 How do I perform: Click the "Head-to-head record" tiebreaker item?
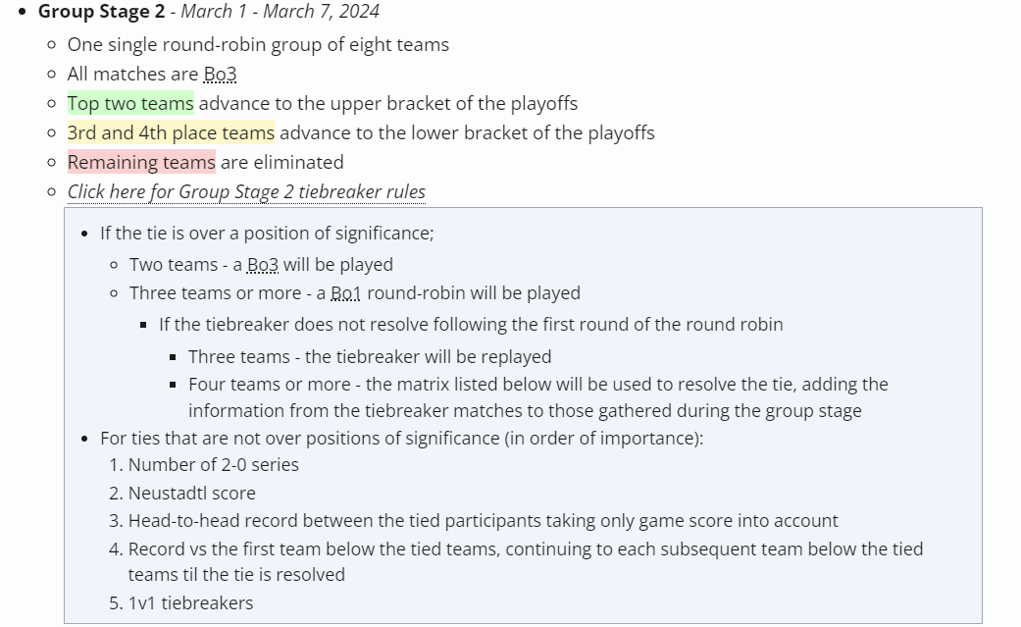click(x=483, y=521)
